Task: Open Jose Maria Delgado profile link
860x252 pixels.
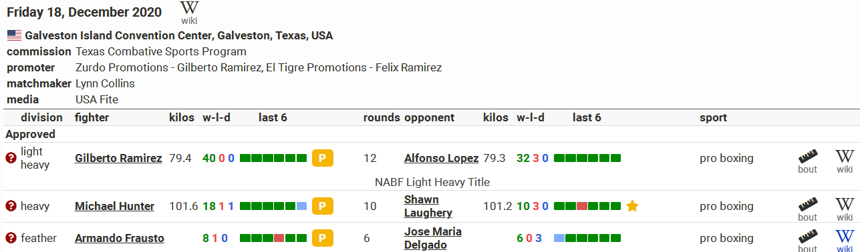Action: point(433,238)
